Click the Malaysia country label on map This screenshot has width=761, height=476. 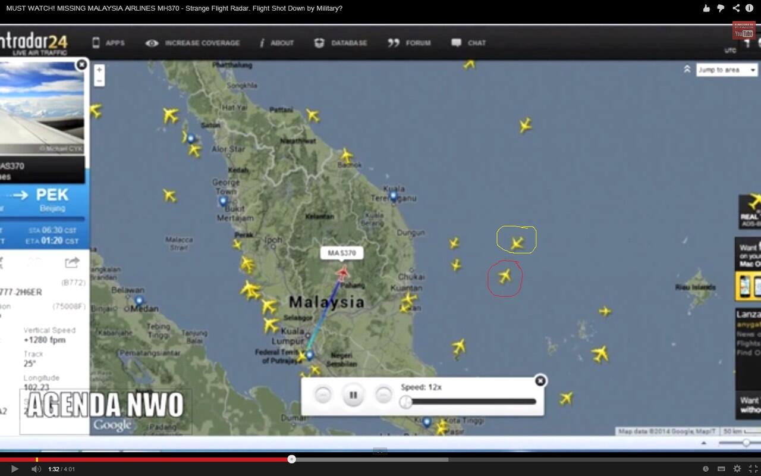[326, 302]
